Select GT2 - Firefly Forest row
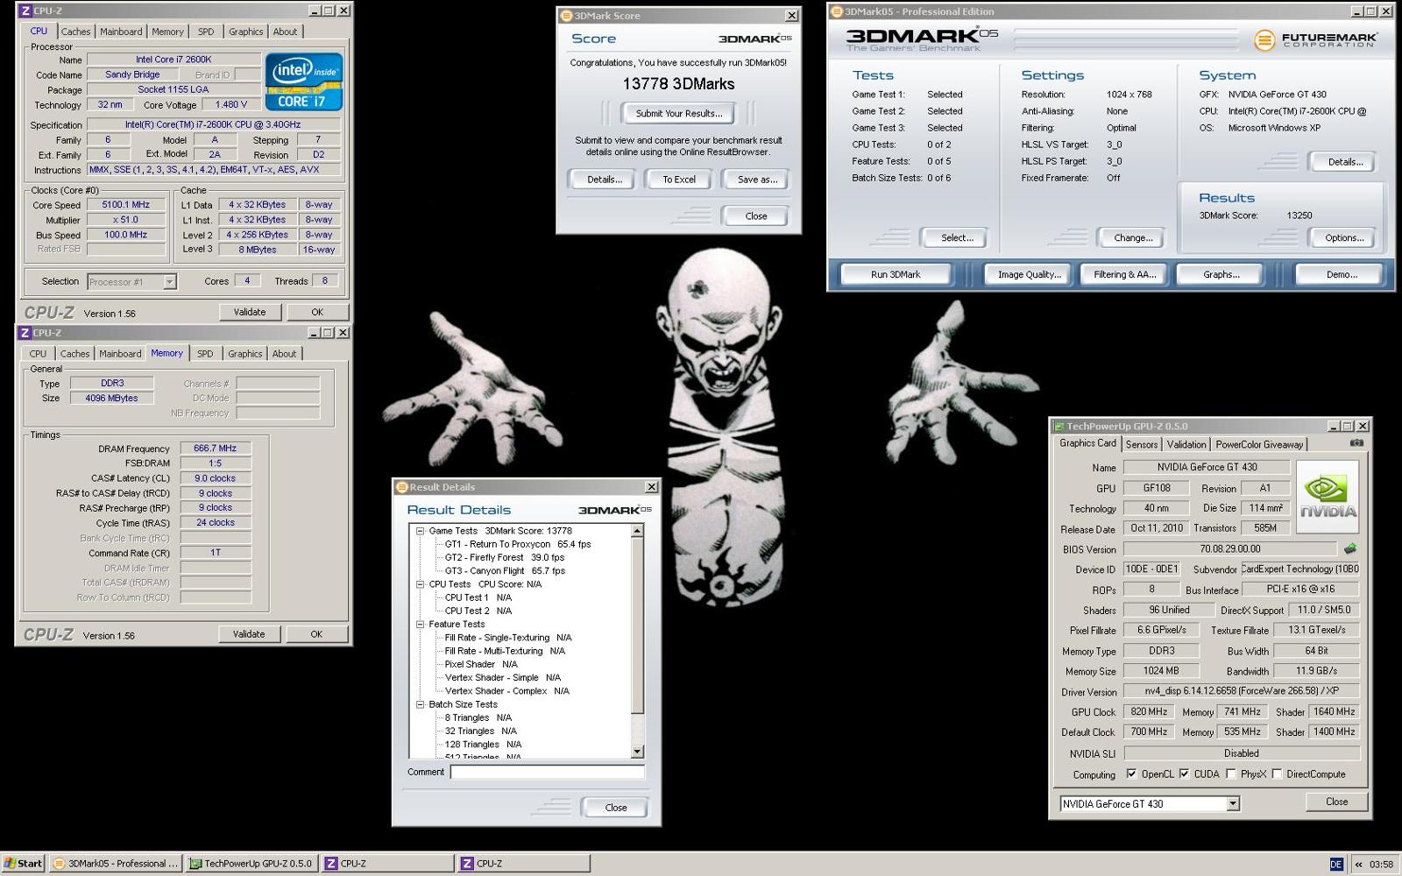The image size is (1402, 876). pyautogui.click(x=505, y=557)
